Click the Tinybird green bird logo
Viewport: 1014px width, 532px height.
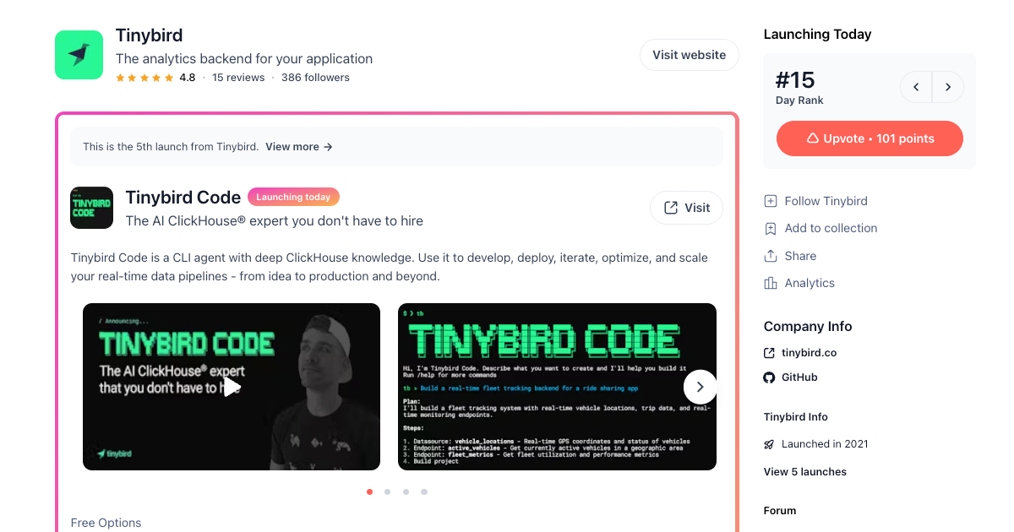(79, 55)
